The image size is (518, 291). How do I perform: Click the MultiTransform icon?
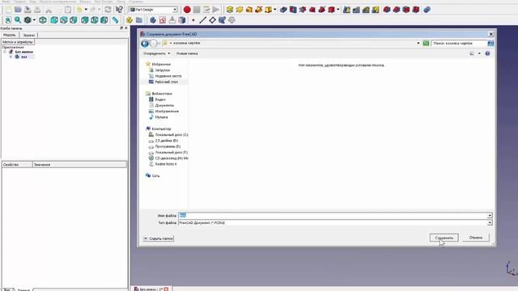376,10
